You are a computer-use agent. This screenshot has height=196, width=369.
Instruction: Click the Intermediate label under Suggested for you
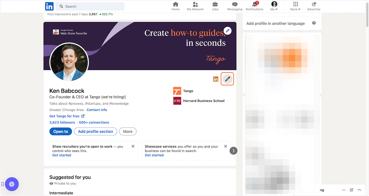point(61,193)
